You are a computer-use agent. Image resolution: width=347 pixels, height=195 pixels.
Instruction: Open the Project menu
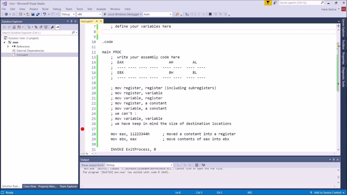tap(34, 9)
